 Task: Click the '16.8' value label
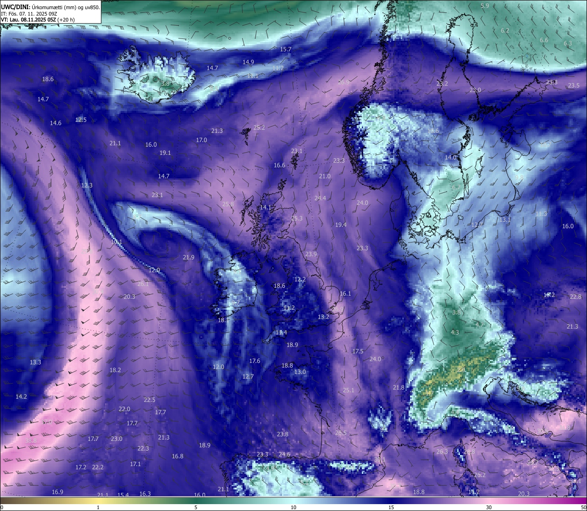[x=177, y=456]
